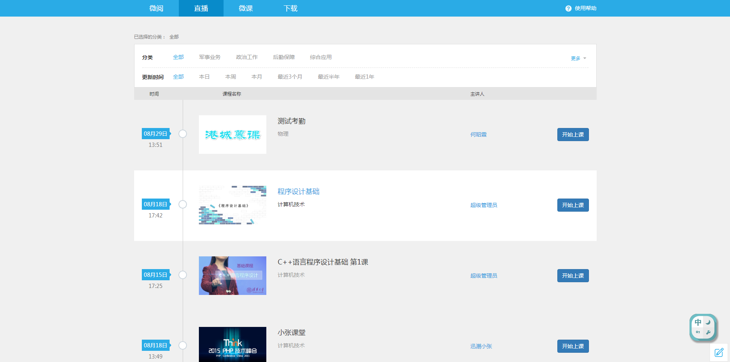Filter update time by 本日
This screenshot has width=730, height=362.
[204, 77]
